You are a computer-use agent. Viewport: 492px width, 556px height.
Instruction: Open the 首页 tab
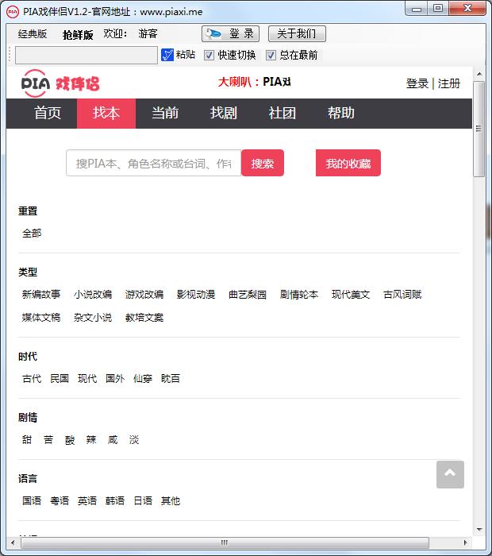[x=48, y=113]
